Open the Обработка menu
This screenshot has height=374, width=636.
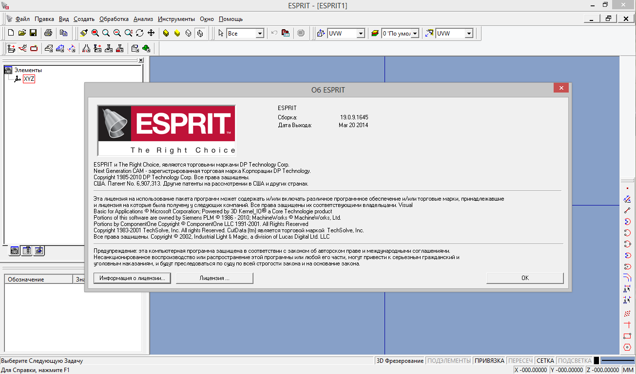pos(114,19)
